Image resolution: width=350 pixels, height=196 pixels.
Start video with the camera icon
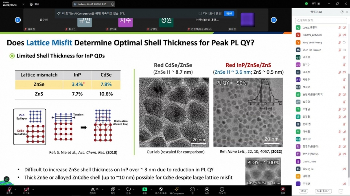coord(26,190)
